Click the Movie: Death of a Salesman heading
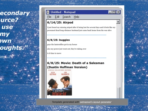 point(76,65)
